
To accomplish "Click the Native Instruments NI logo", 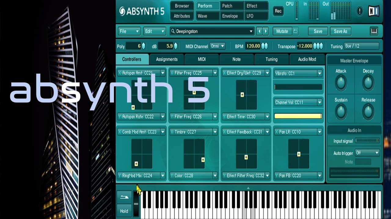I will point(374,11).
